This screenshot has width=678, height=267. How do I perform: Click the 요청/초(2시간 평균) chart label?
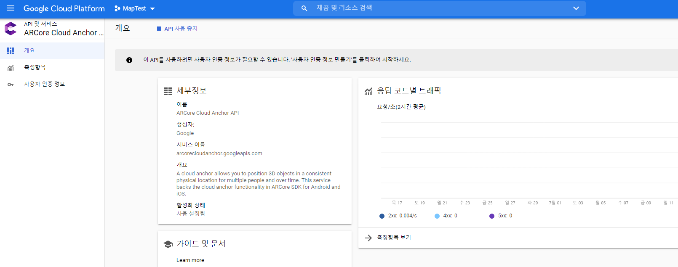pos(401,107)
